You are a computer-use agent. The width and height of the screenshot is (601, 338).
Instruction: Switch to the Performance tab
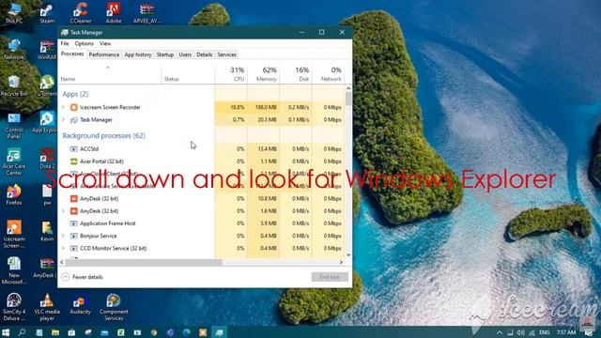104,54
